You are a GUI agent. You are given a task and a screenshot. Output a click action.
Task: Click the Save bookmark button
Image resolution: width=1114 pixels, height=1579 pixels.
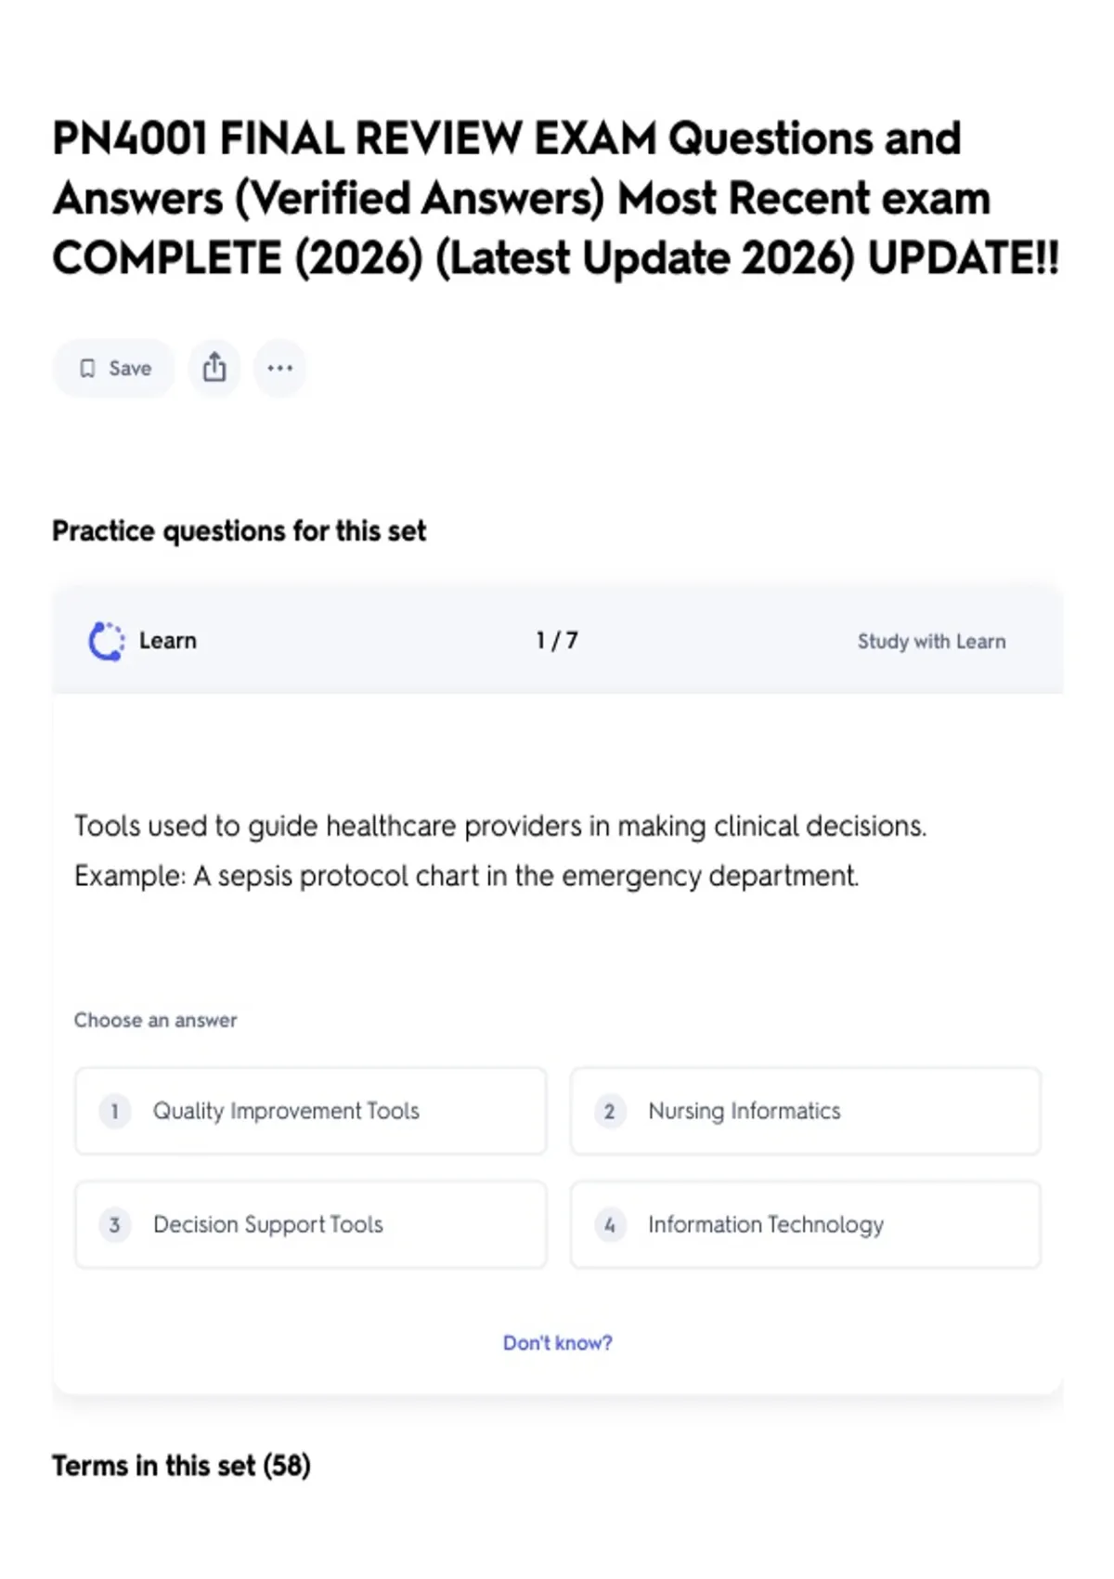coord(113,369)
